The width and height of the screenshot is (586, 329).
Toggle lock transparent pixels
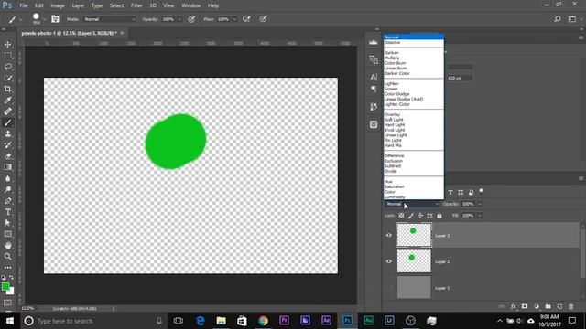401,216
